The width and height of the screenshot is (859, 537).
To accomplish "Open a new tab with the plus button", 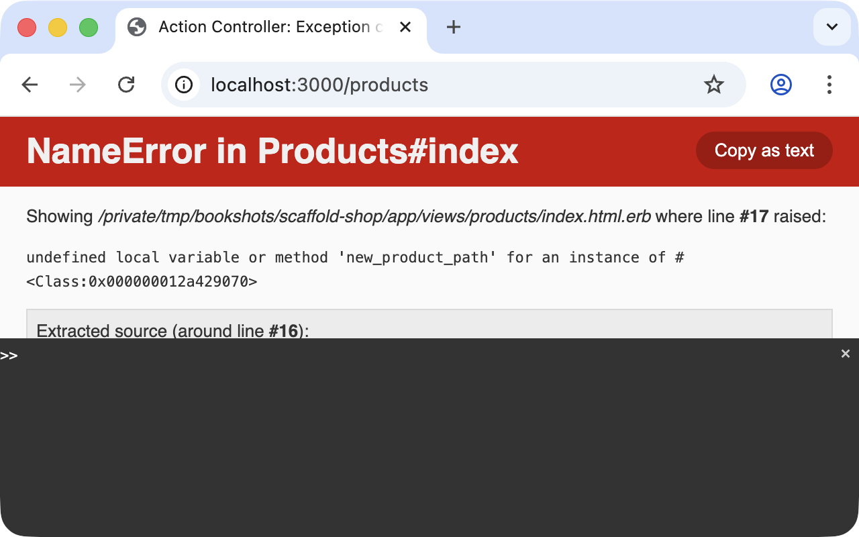I will point(453,27).
